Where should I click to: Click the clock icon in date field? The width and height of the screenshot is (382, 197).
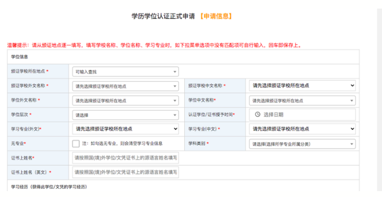(x=258, y=114)
